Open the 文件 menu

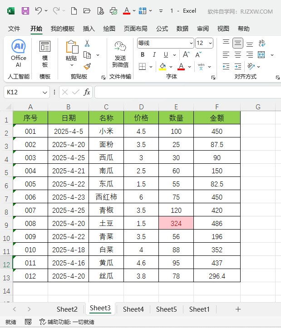coord(14,29)
